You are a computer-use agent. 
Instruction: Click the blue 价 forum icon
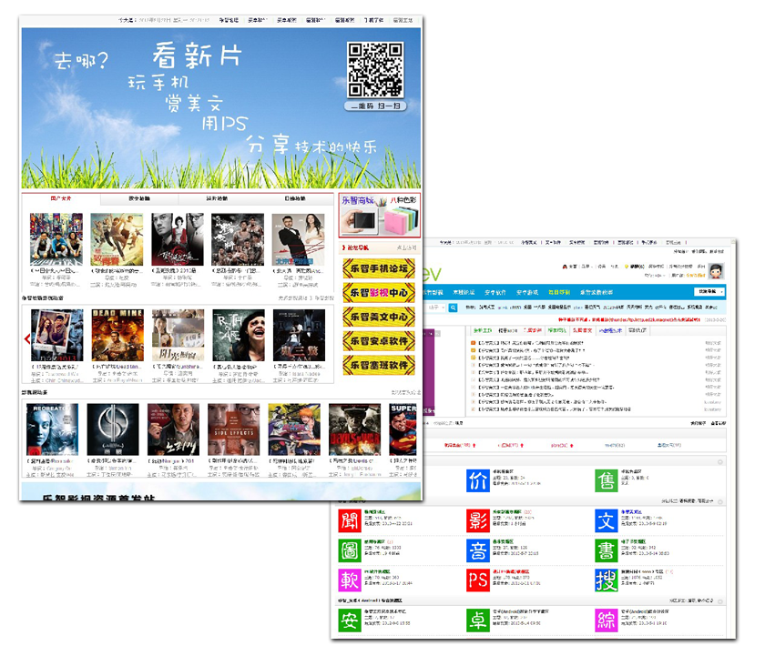tap(478, 479)
